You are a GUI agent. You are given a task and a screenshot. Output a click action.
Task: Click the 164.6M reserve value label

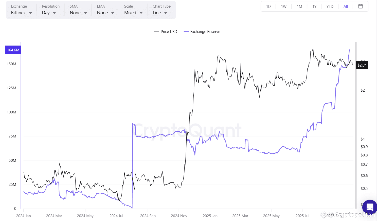click(13, 50)
